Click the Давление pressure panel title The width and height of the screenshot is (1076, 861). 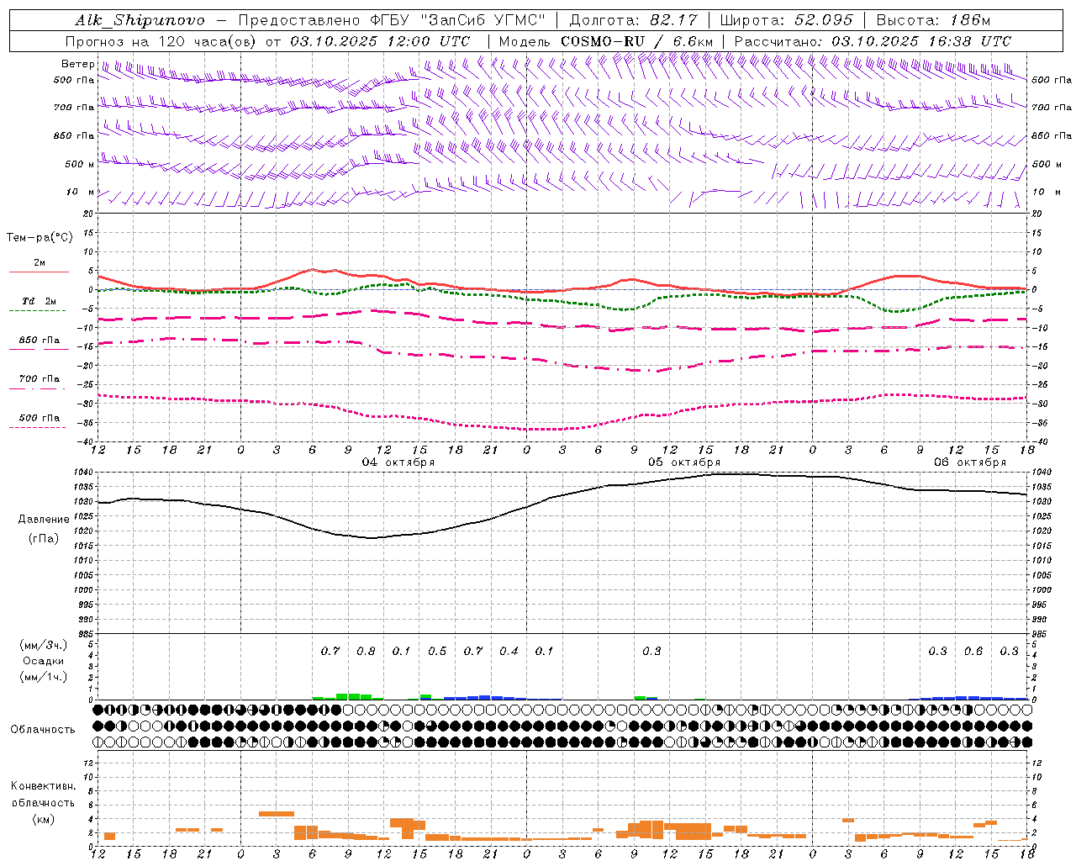(x=44, y=520)
